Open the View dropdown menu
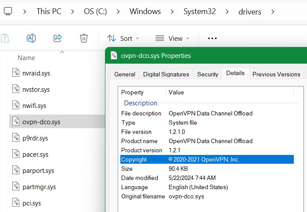The height and width of the screenshot is (212, 307). click(172, 38)
